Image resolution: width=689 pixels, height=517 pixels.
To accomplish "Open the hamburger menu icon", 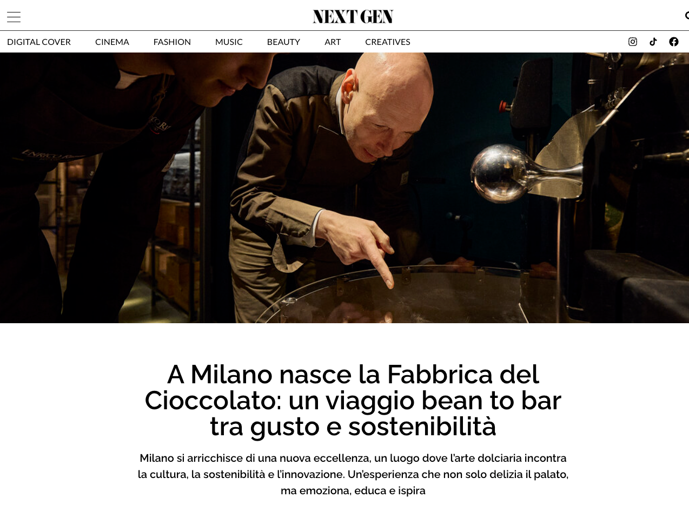I will [14, 17].
